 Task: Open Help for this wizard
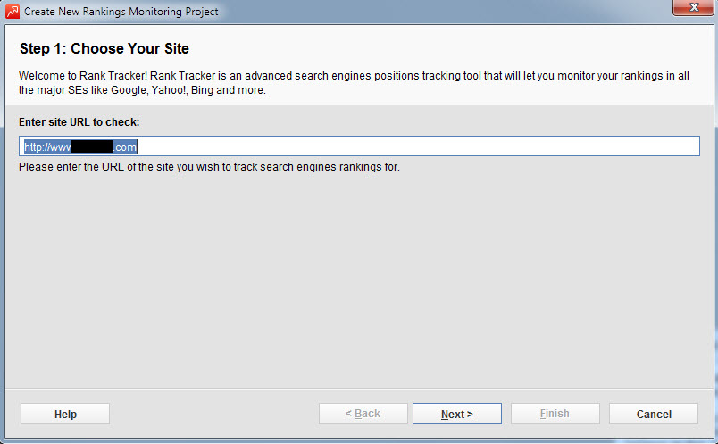pyautogui.click(x=65, y=414)
